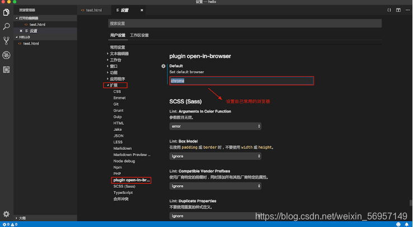This screenshot has width=413, height=227.
Task: Select Git in the extensions list
Action: point(116,104)
